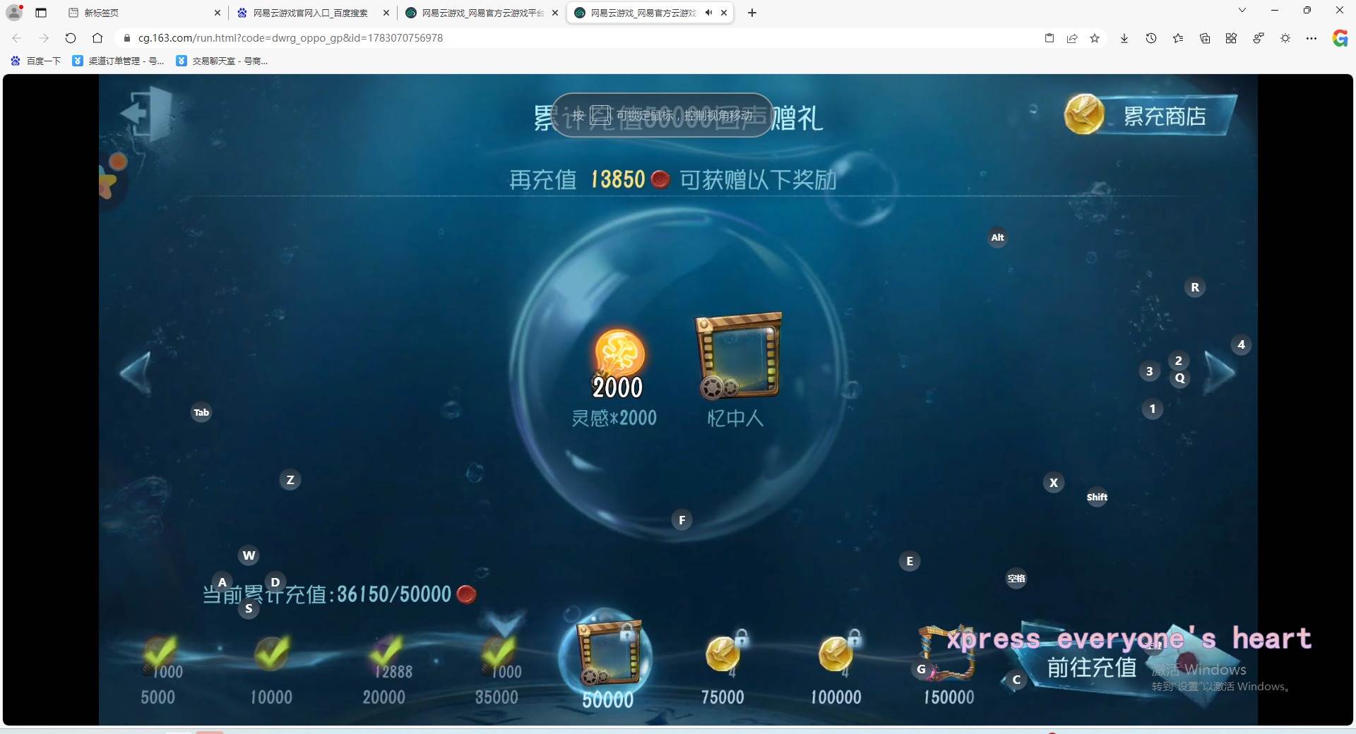
Task: Switch to 网易云游戏_网易官方云游戏平台 tab
Action: [480, 13]
